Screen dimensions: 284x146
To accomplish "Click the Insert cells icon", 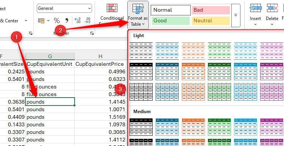I will point(255,8).
